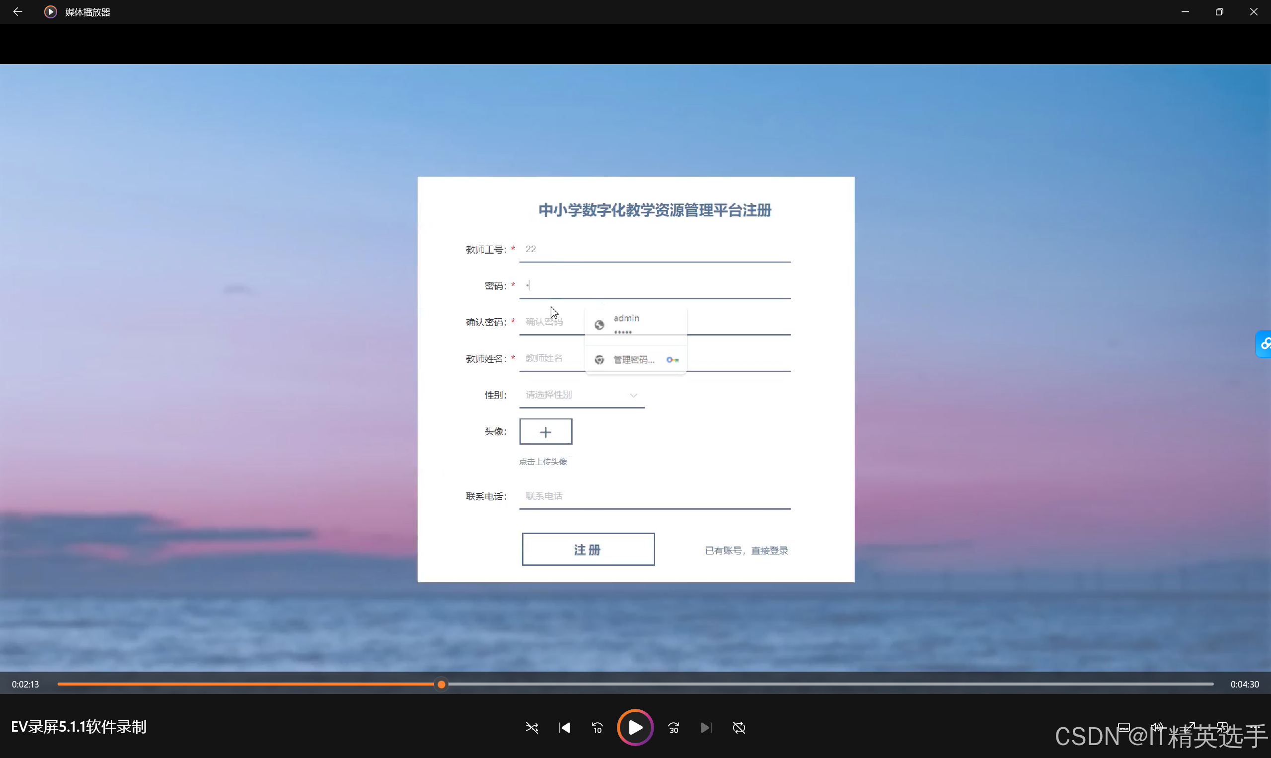Switch to mini player mode
The width and height of the screenshot is (1271, 758).
pos(1222,727)
